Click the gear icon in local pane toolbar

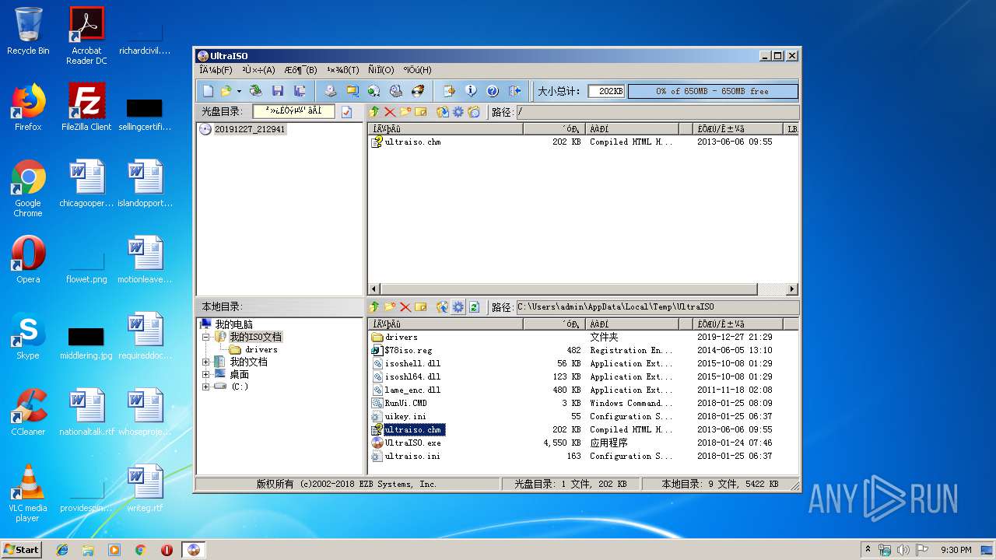[458, 307]
